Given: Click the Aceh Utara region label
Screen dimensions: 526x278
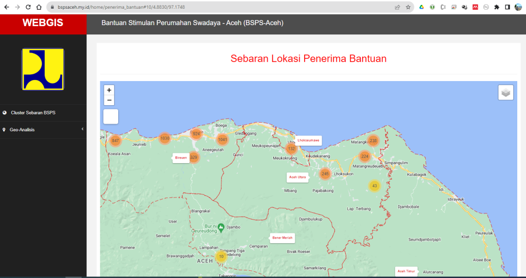Looking at the screenshot, I should pos(297,177).
